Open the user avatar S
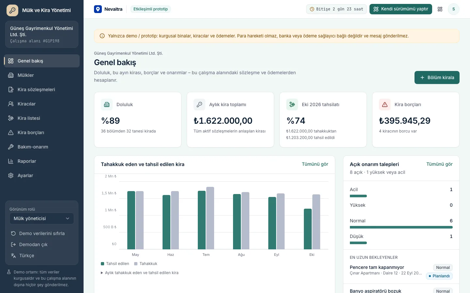This screenshot has width=470, height=293. click(x=453, y=9)
